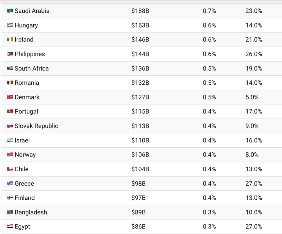Click the Norway flag icon
Screen dimensions: 282x234
(x=10, y=155)
